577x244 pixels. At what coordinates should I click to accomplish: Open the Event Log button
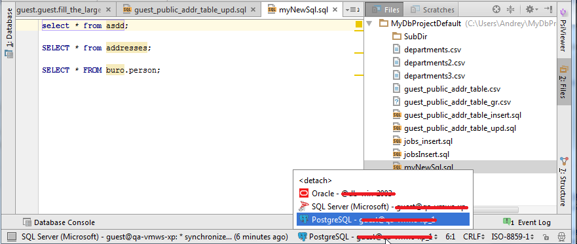coord(527,222)
